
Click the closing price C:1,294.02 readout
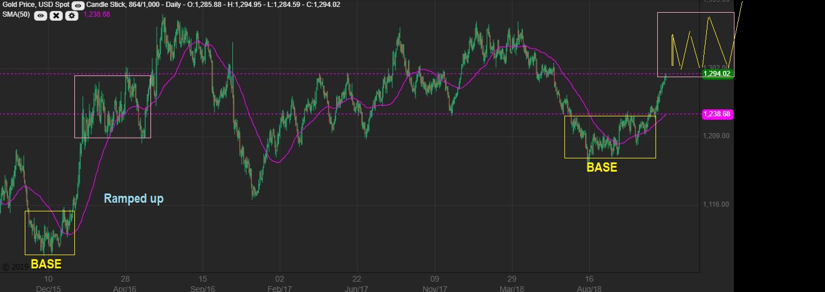(321, 5)
